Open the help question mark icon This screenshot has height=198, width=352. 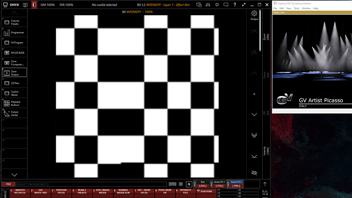[x=235, y=5]
